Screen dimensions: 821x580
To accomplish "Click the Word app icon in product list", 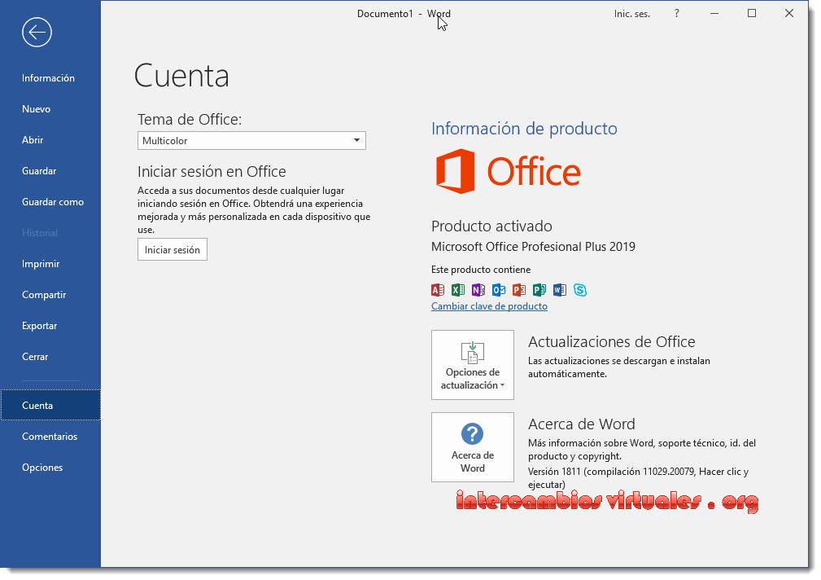I will tap(560, 290).
